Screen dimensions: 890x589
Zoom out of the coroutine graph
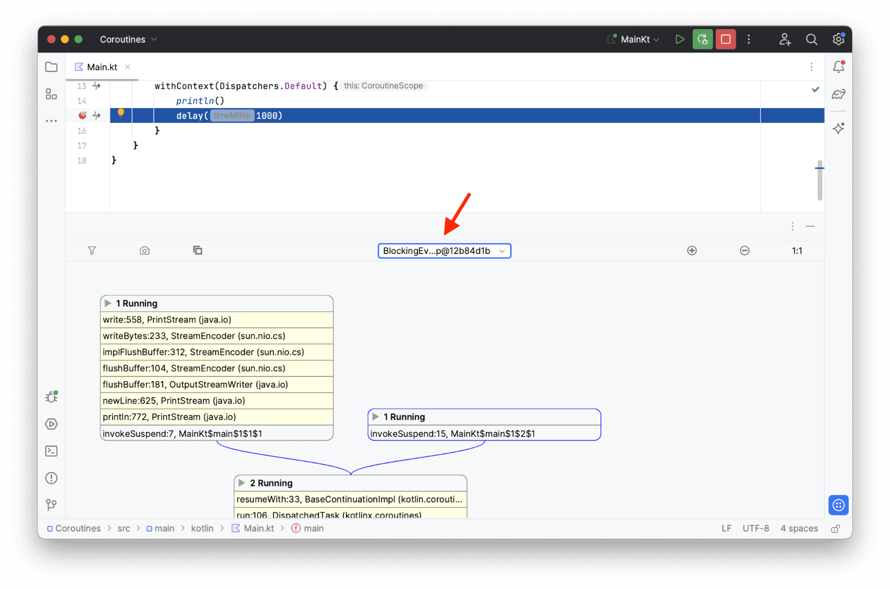click(744, 250)
